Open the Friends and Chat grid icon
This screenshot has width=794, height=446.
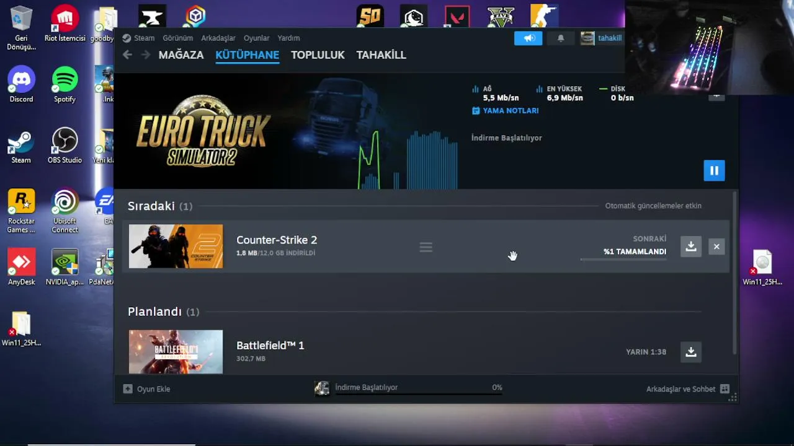725,389
